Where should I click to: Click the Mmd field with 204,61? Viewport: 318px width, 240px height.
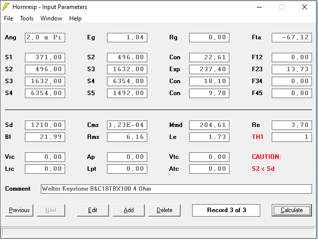point(210,125)
